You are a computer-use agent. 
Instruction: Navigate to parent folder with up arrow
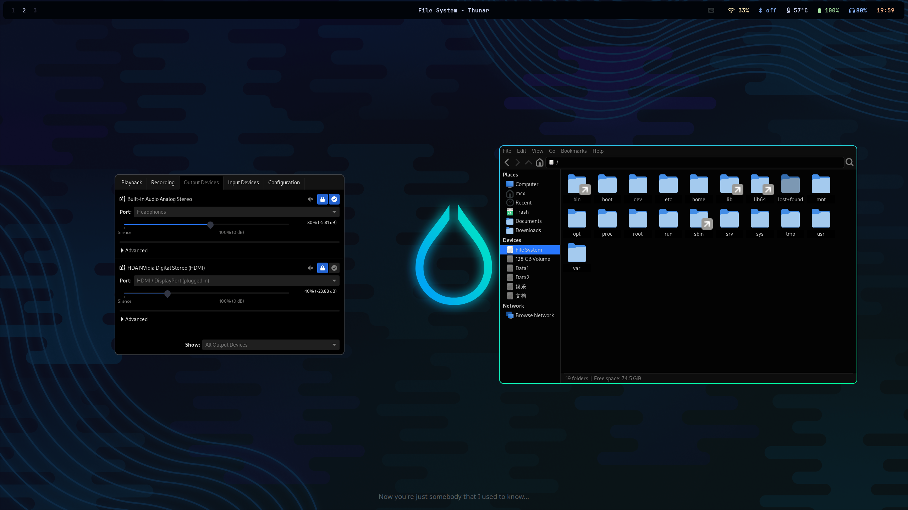point(528,162)
